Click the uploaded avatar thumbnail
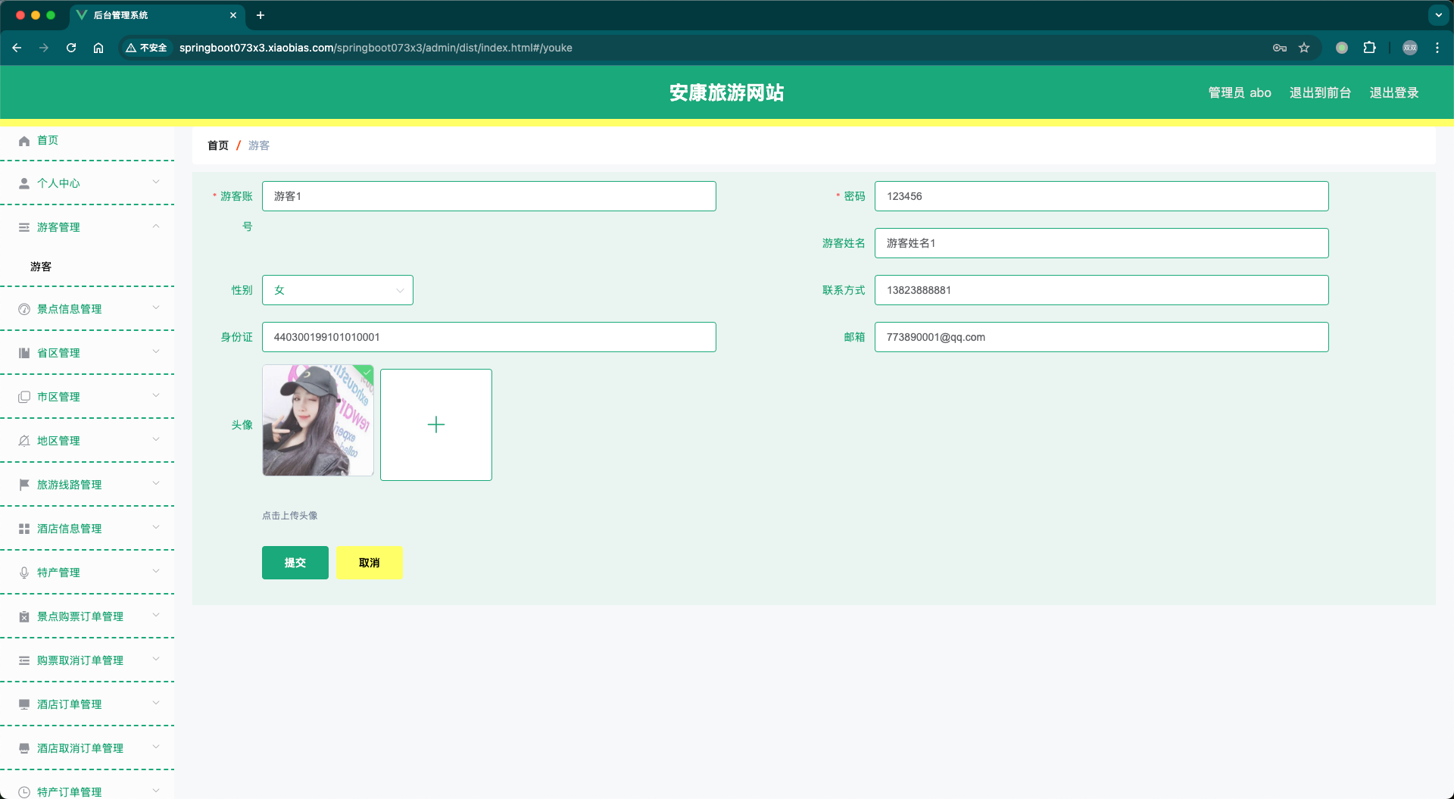1454x799 pixels. [318, 420]
